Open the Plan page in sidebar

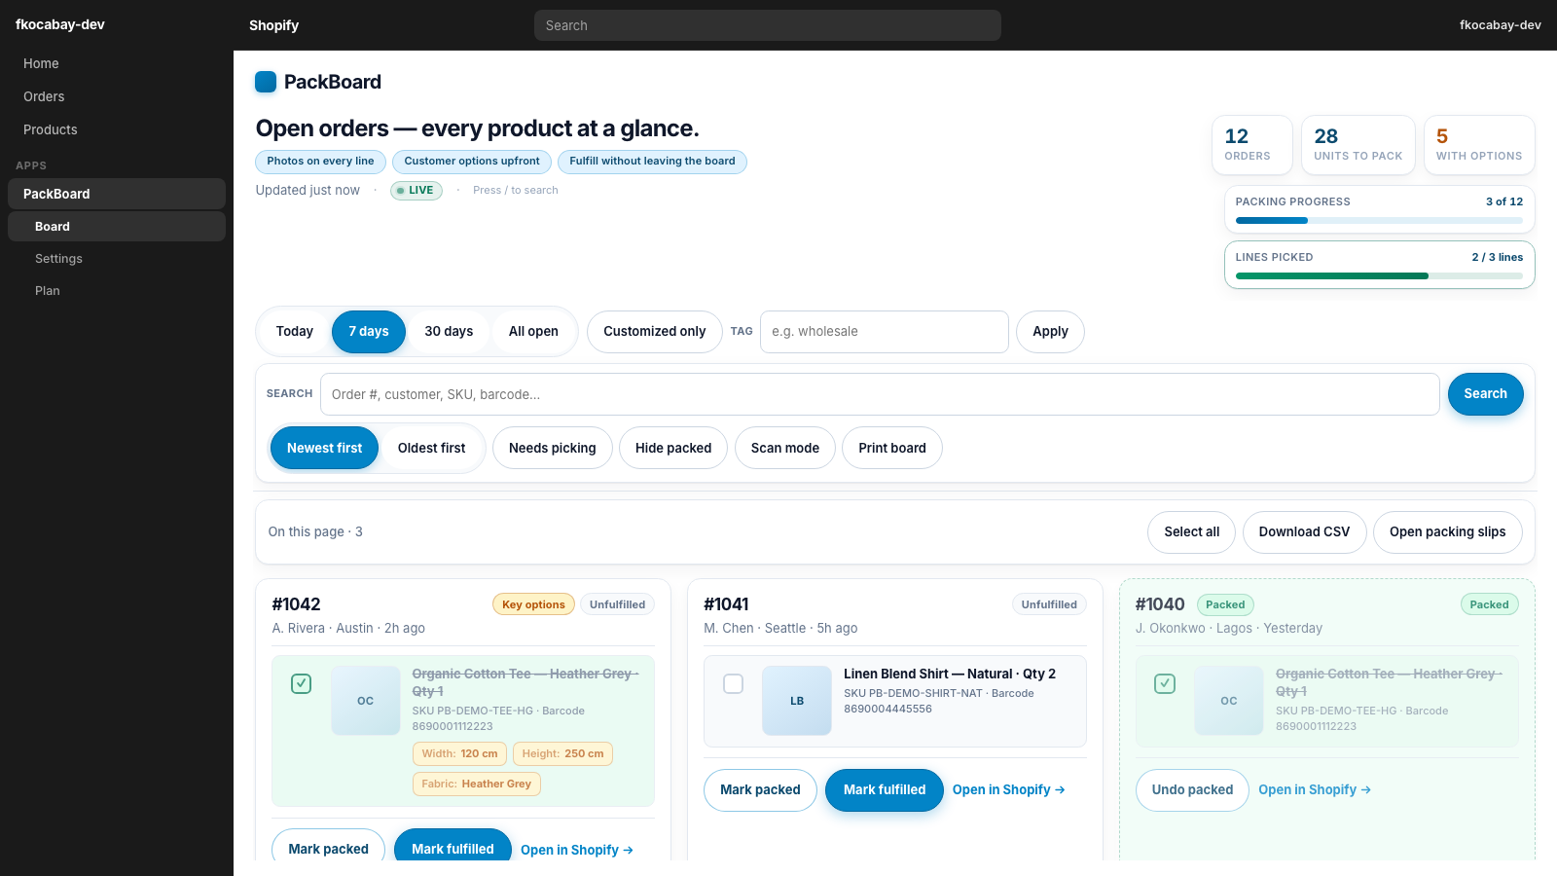point(117,291)
